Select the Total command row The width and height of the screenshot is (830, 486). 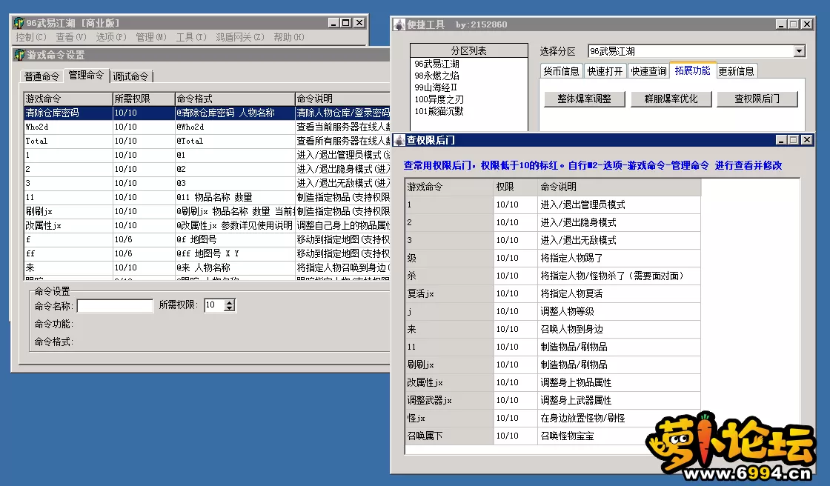pos(207,141)
